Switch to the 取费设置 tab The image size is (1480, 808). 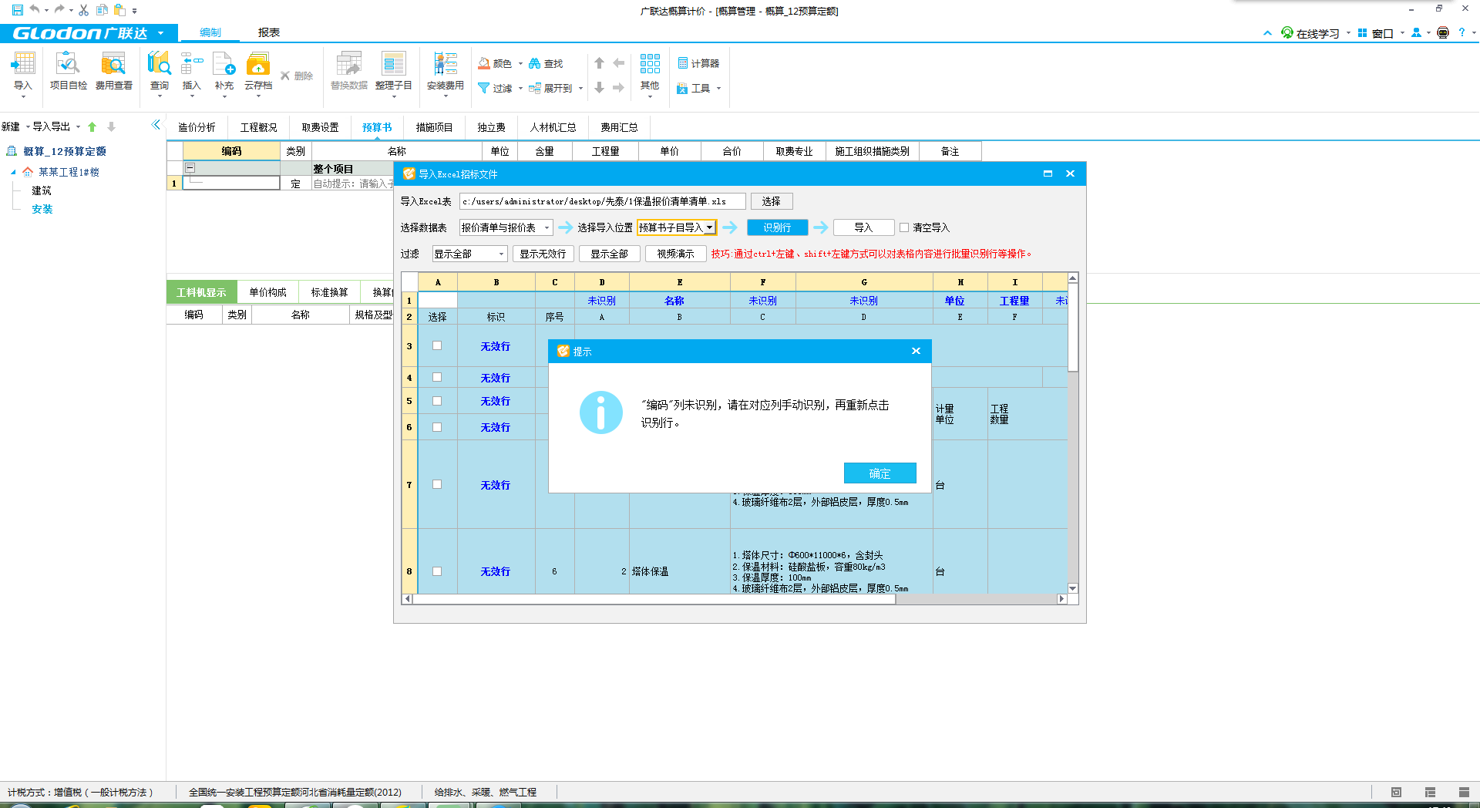pyautogui.click(x=320, y=127)
